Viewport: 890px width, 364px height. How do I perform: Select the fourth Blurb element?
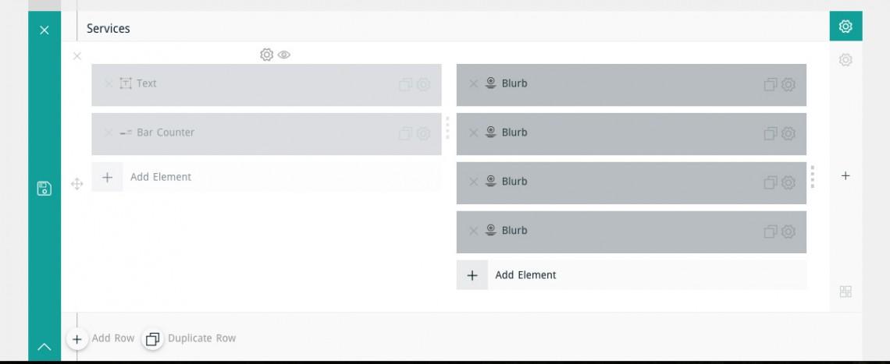631,232
